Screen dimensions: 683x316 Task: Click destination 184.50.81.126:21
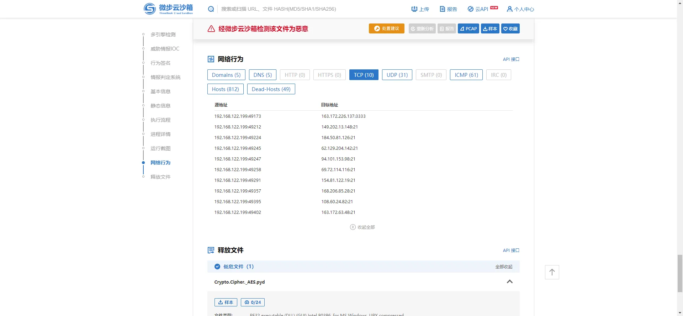pyautogui.click(x=338, y=138)
